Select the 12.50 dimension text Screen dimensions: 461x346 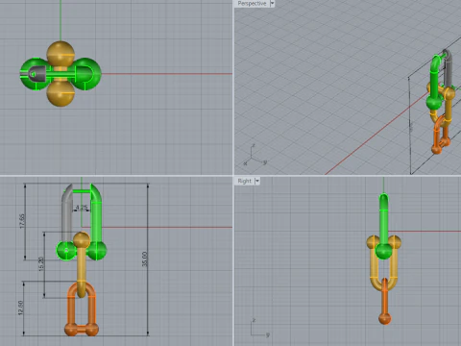pyautogui.click(x=20, y=308)
